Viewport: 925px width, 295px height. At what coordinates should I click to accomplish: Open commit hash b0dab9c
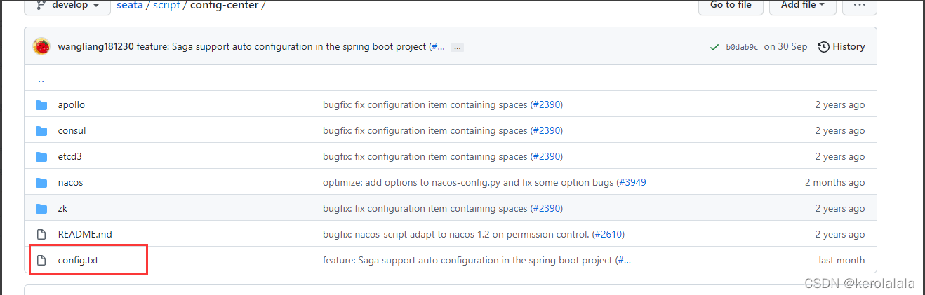pyautogui.click(x=742, y=47)
